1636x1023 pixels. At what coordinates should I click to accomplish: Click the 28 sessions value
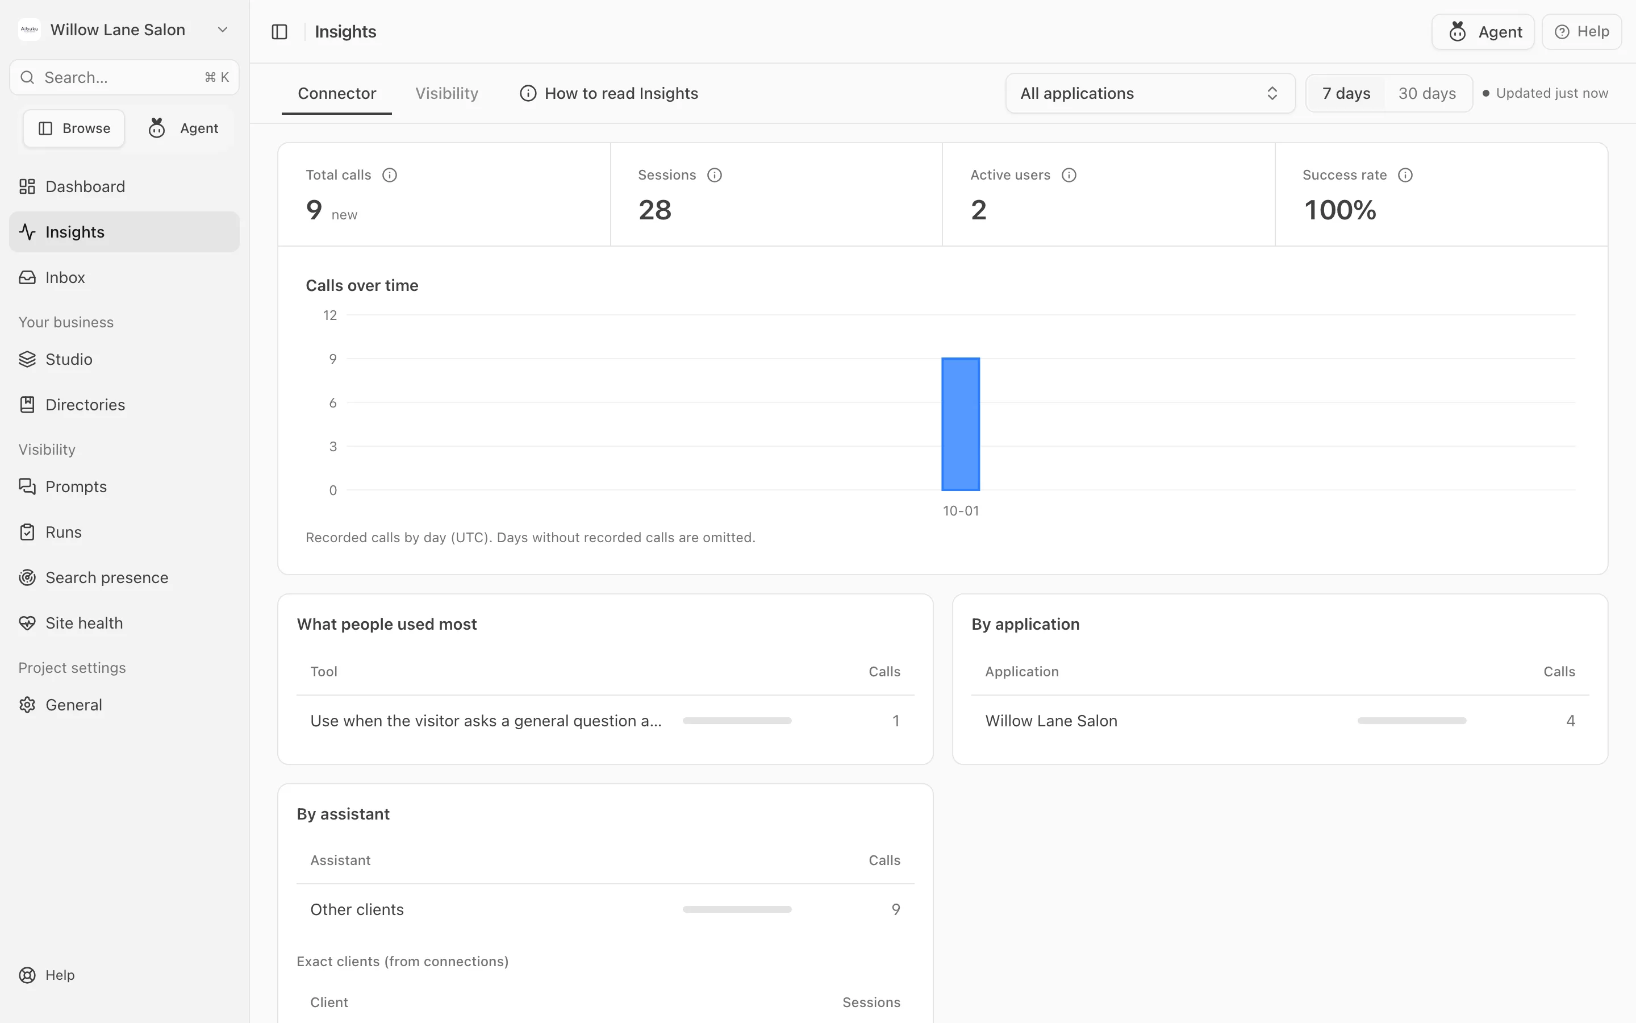coord(655,210)
